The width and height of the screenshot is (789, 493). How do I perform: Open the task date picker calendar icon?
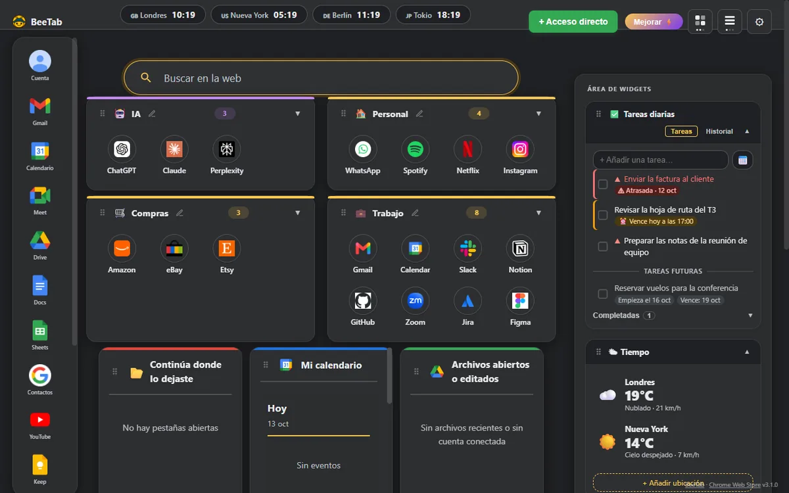(x=743, y=160)
